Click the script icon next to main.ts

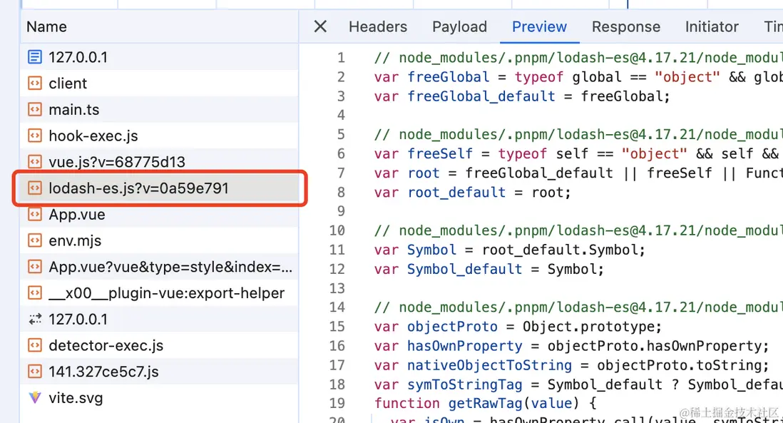(x=34, y=110)
